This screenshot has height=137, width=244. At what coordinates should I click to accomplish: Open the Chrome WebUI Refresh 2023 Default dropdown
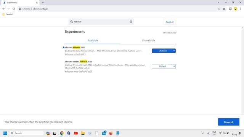pyautogui.click(x=164, y=66)
